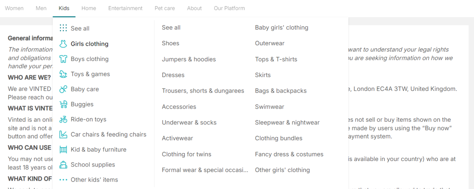Screen dimensions: 474x189
Task: Select Dresses under Girls clothing
Action: (x=173, y=75)
